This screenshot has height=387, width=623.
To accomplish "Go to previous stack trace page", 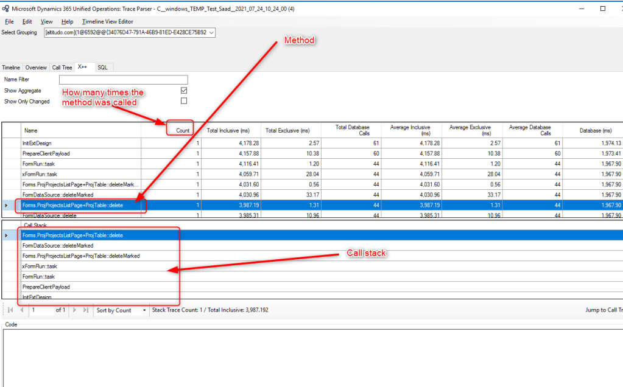I will pos(22,310).
